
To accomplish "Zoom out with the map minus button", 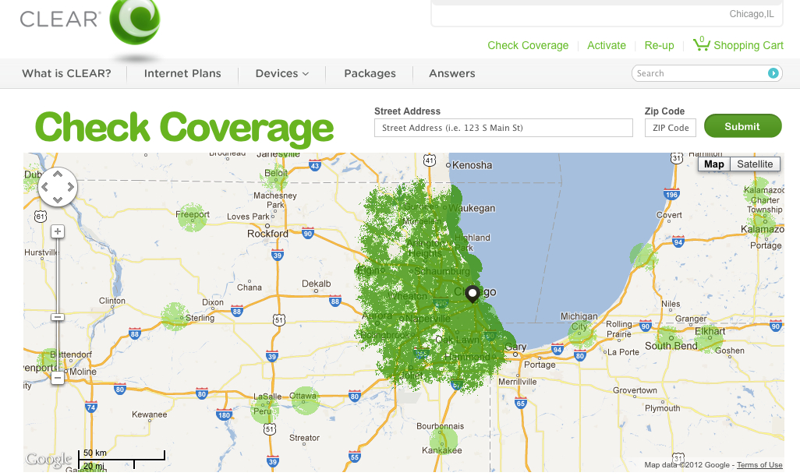I will (58, 378).
